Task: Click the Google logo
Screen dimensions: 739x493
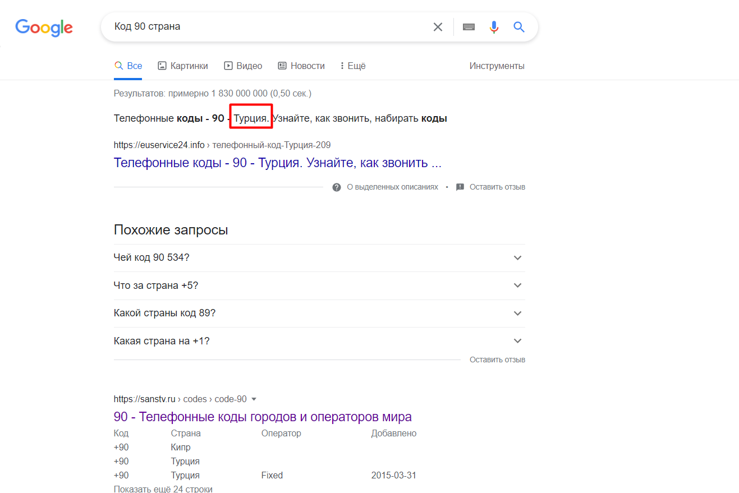Action: tap(44, 27)
